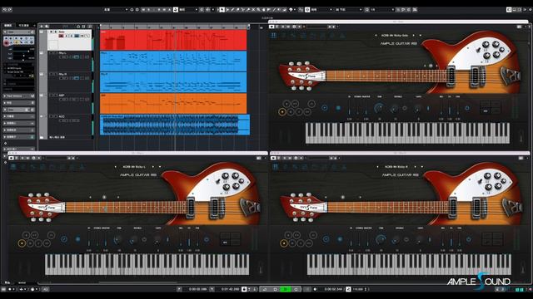This screenshot has width=533, height=299.
Task: Click highlighted orange articulation circle in Ricky-L plugin
Action: coord(22,243)
